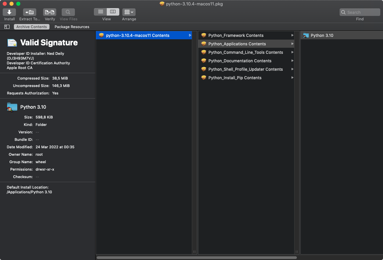
Task: Click the Install toolbar icon
Action: coord(9,12)
